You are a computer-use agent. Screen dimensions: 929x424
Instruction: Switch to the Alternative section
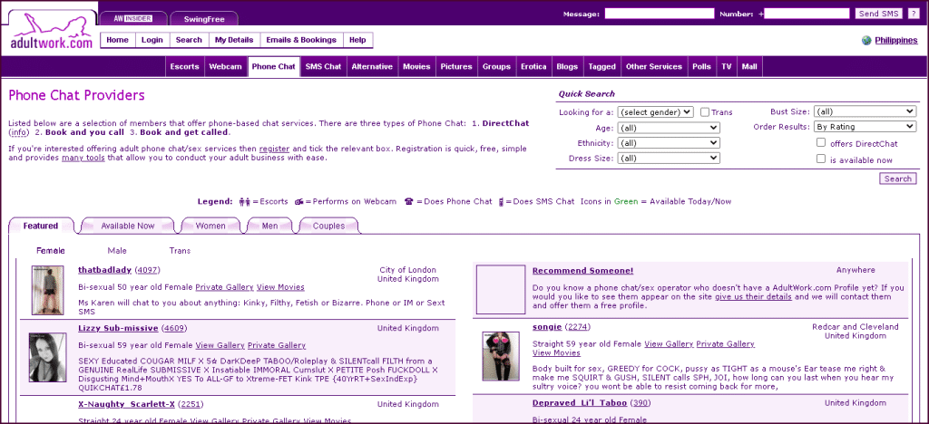372,67
